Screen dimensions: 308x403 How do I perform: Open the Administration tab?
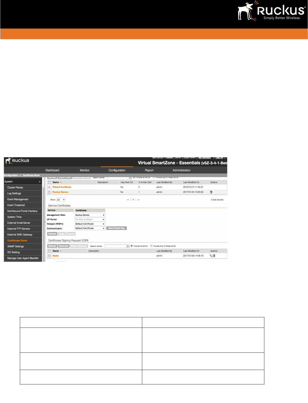pyautogui.click(x=181, y=170)
